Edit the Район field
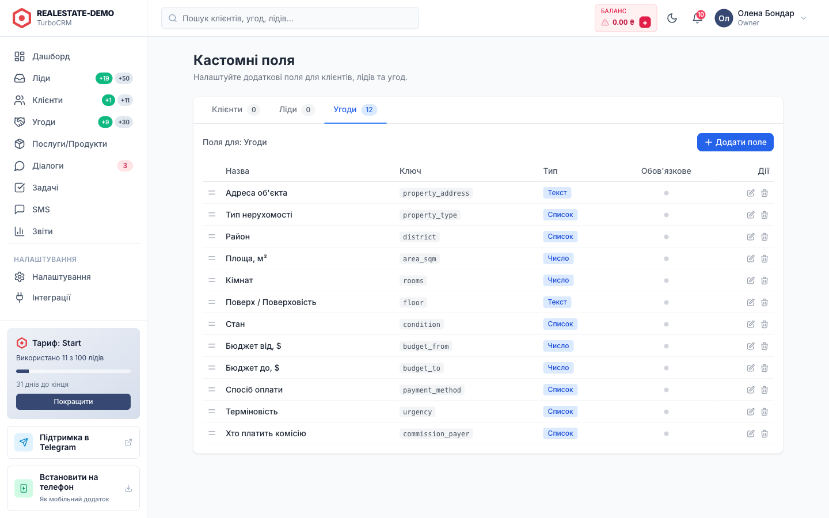The width and height of the screenshot is (829, 518). [751, 237]
